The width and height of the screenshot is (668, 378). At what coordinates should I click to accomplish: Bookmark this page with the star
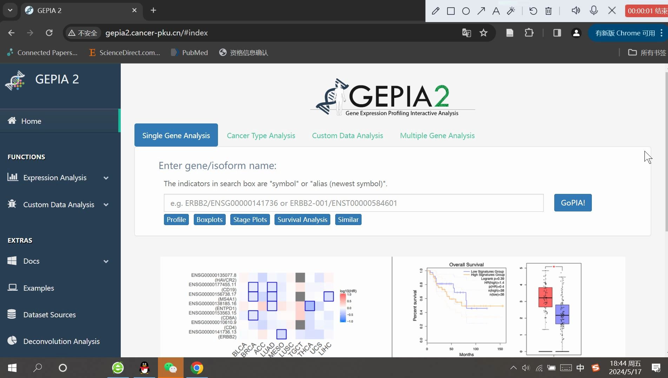pyautogui.click(x=483, y=33)
